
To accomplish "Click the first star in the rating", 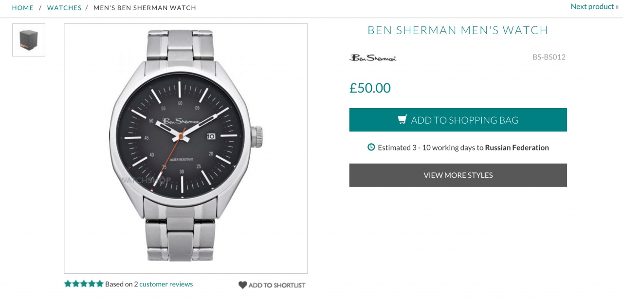I will [68, 283].
